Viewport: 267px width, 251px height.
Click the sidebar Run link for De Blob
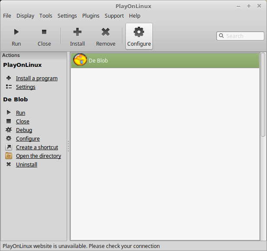21,113
